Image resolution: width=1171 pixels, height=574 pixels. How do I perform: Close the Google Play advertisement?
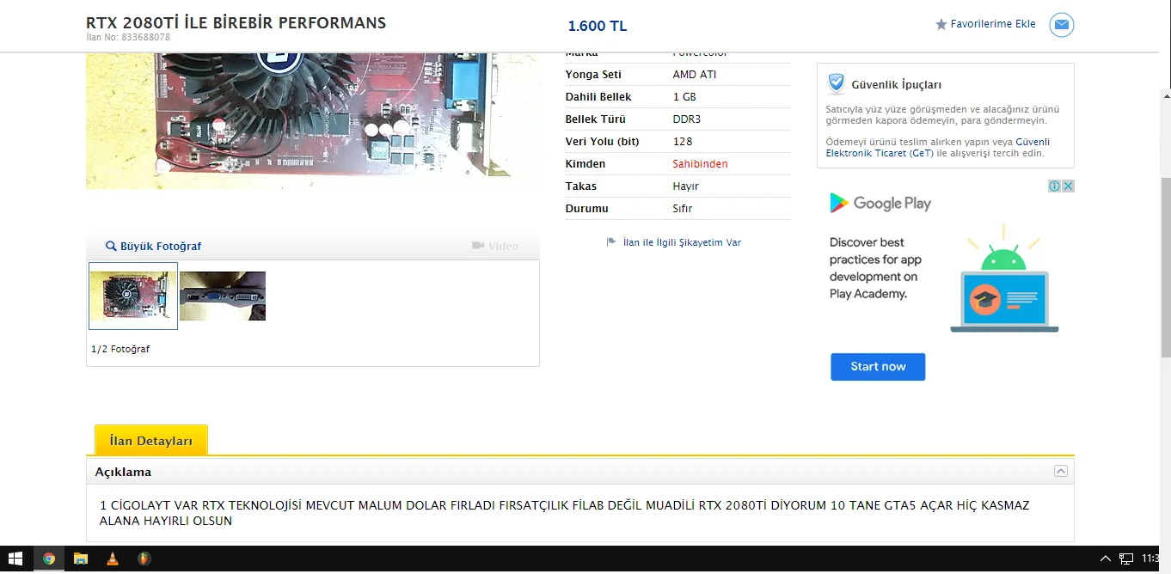pos(1068,186)
